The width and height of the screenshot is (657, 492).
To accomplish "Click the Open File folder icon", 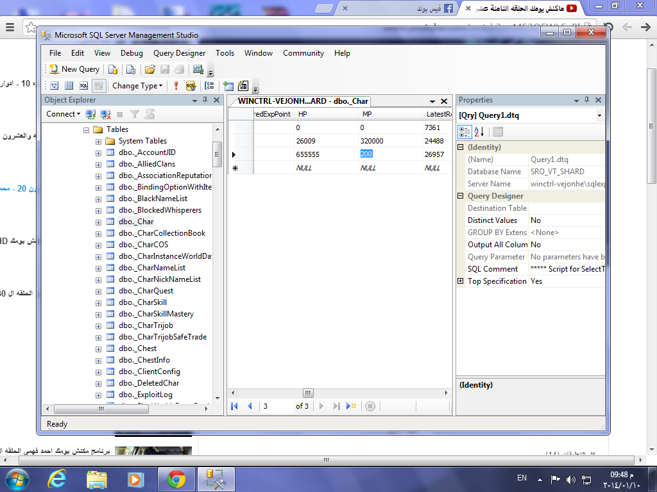I will click(150, 69).
